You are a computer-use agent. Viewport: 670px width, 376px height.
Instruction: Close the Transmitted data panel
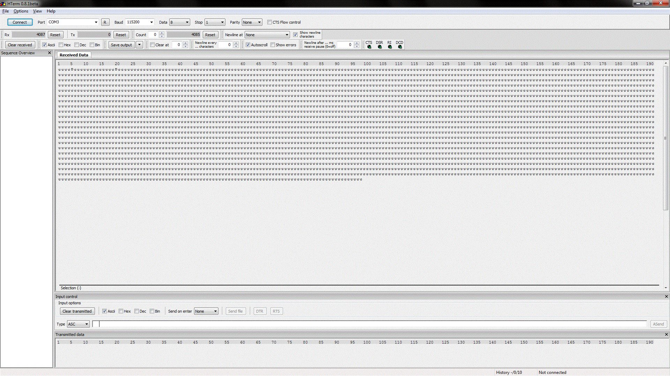point(666,335)
